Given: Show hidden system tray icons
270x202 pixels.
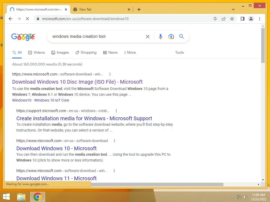Looking at the screenshot, I should (232, 197).
